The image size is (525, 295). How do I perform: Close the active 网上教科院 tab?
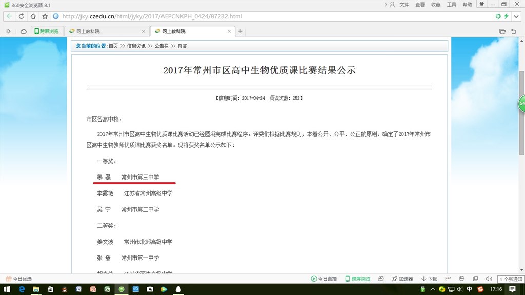click(x=229, y=31)
